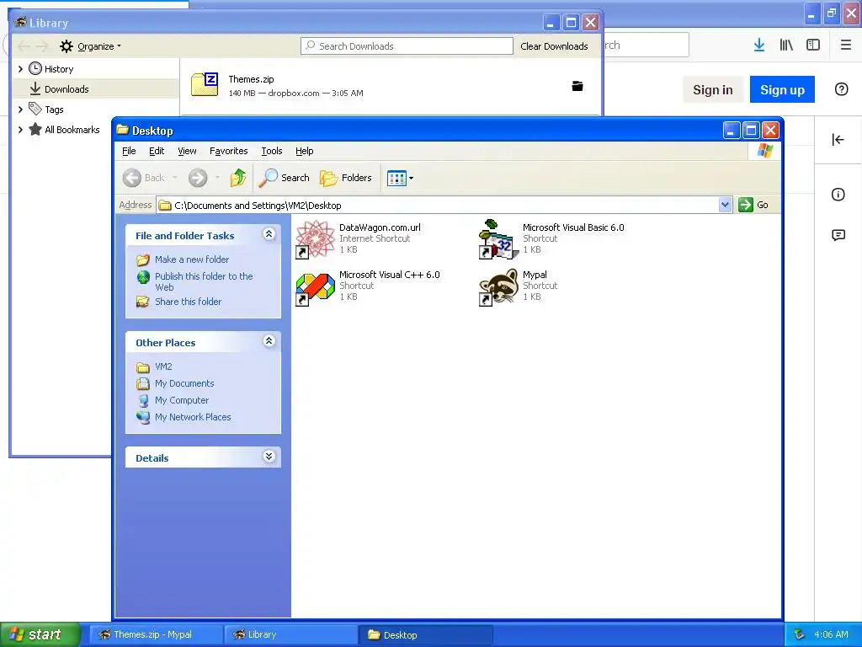The width and height of the screenshot is (862, 647).
Task: Open the Views icon in Explorer toolbar
Action: tap(396, 178)
